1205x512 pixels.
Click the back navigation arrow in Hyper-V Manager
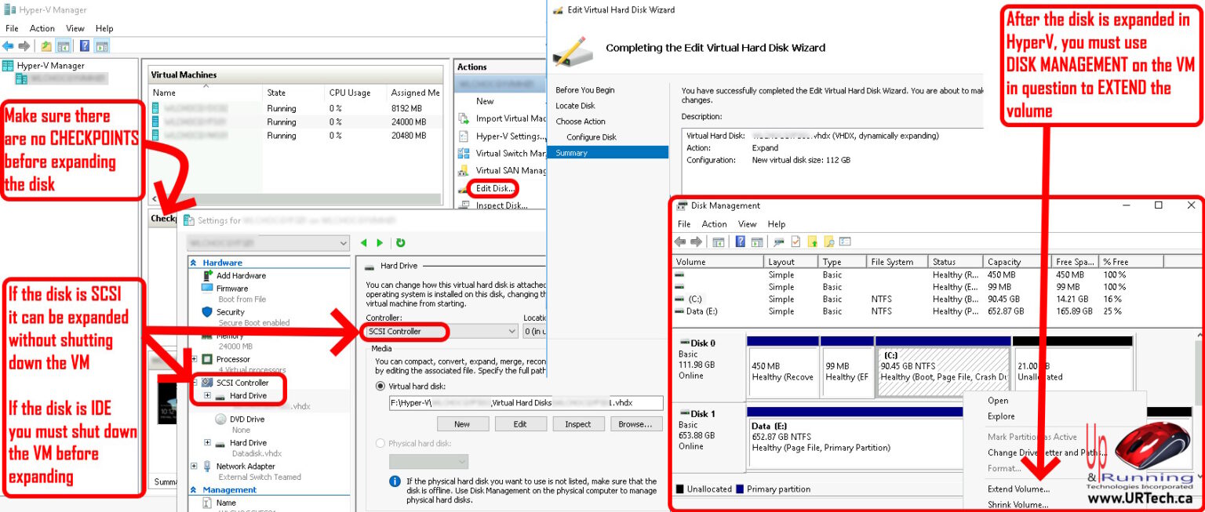tap(9, 45)
